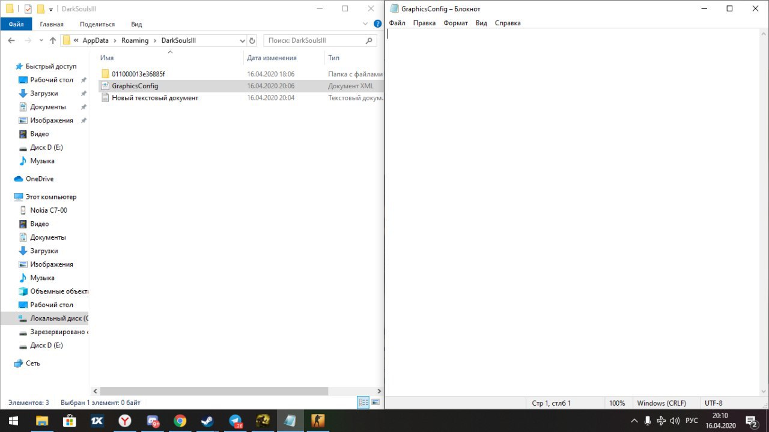Image resolution: width=769 pixels, height=432 pixels.
Task: Open the Windows Start menu
Action: [x=14, y=421]
